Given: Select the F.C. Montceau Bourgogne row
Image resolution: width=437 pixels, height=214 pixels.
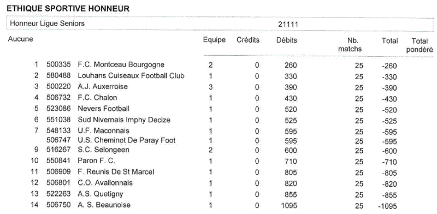Looking at the screenshot, I should [x=215, y=65].
